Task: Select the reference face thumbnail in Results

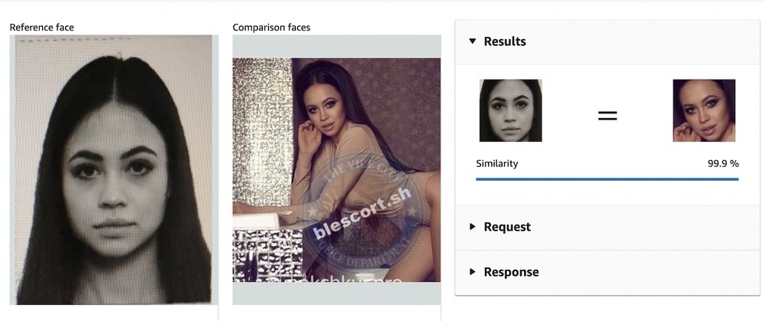Action: [x=510, y=110]
